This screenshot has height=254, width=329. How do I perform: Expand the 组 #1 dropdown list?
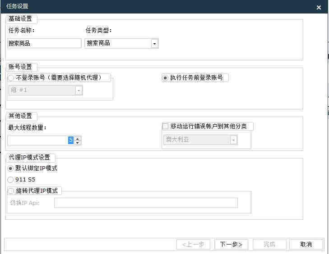click(x=79, y=91)
